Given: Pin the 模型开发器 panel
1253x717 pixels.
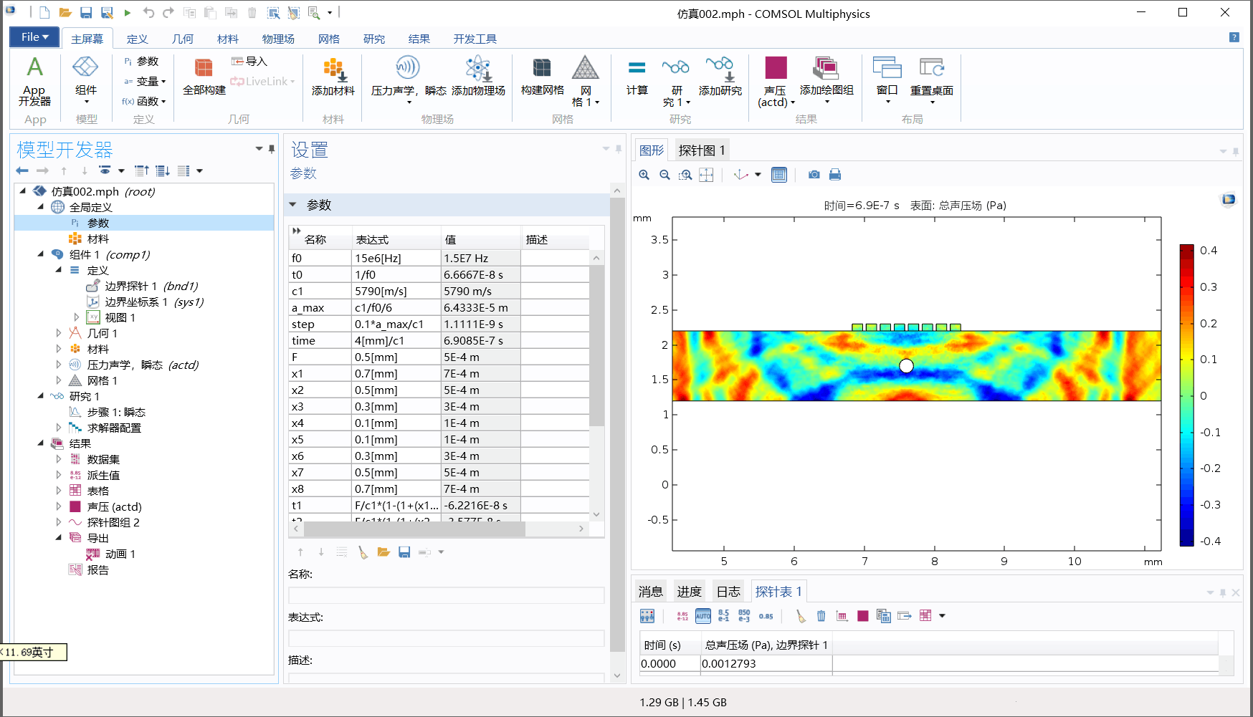Looking at the screenshot, I should [272, 149].
